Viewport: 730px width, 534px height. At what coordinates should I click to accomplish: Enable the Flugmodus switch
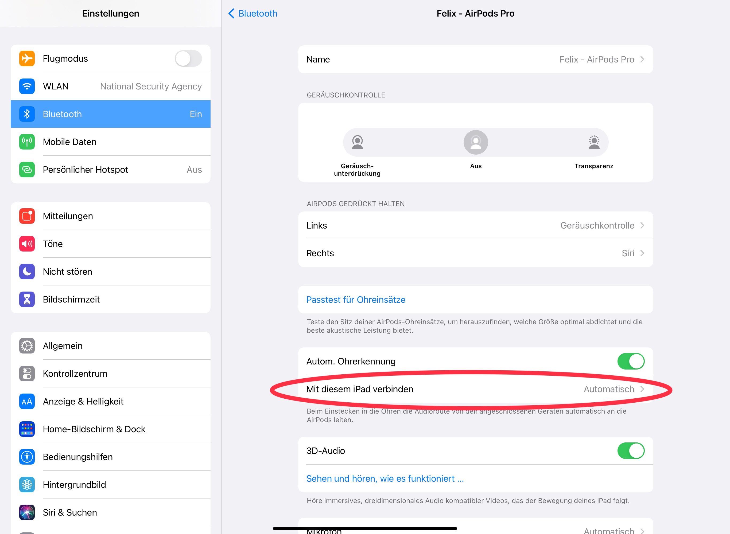[188, 58]
